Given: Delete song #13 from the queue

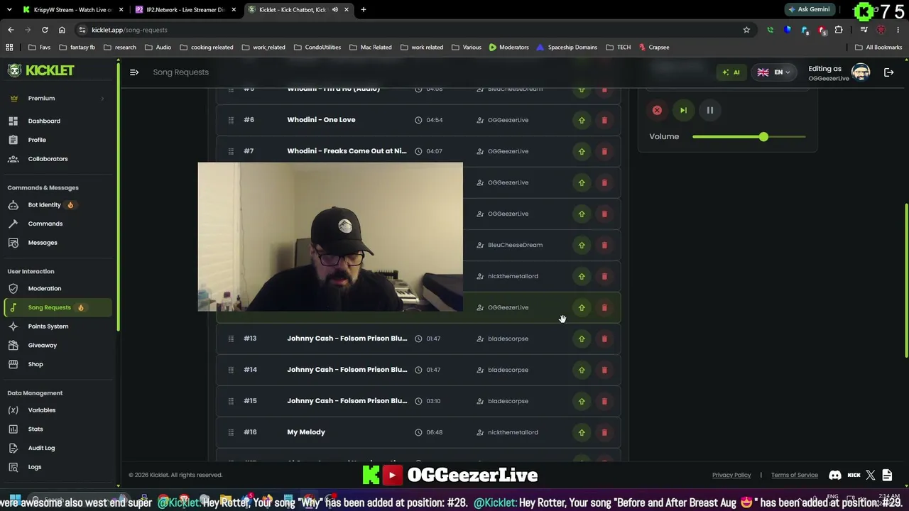Looking at the screenshot, I should [x=604, y=339].
